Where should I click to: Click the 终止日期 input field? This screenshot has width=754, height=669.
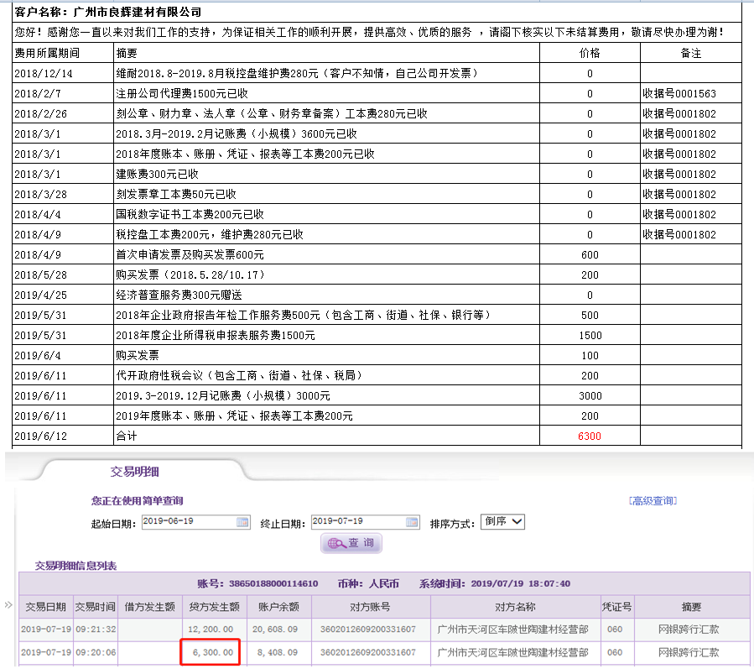point(365,522)
